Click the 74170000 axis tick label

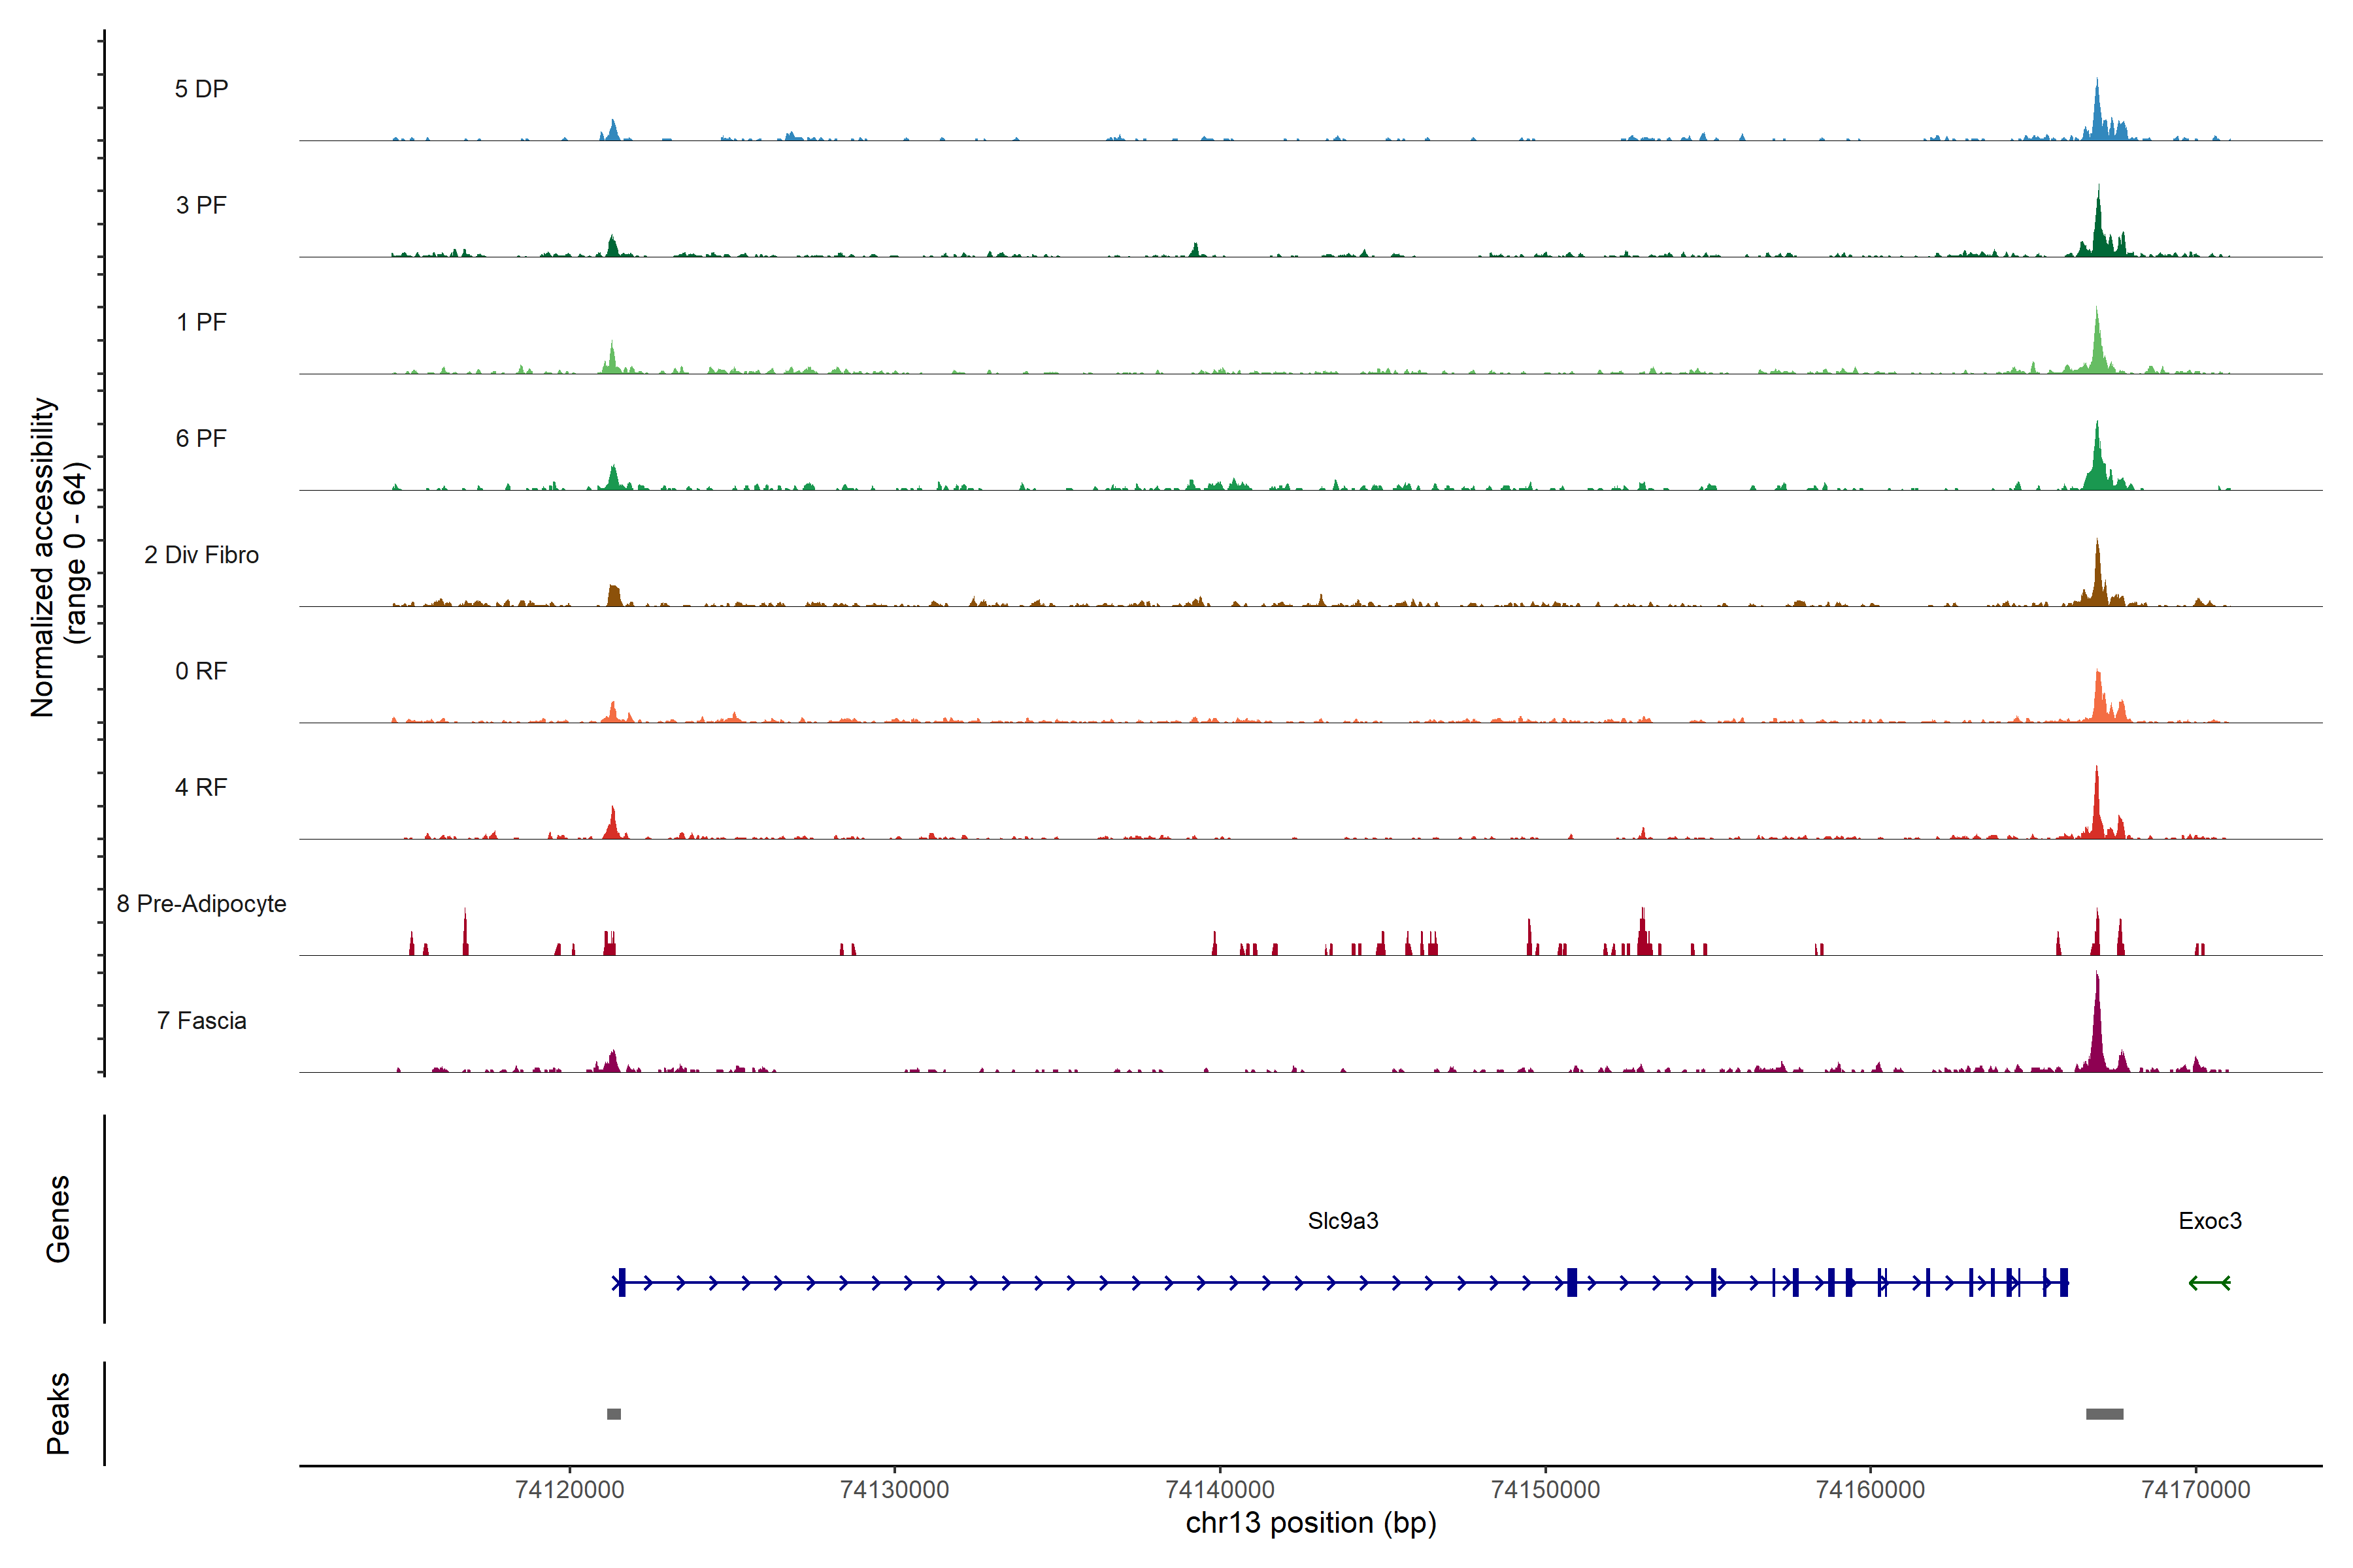tap(2195, 1489)
